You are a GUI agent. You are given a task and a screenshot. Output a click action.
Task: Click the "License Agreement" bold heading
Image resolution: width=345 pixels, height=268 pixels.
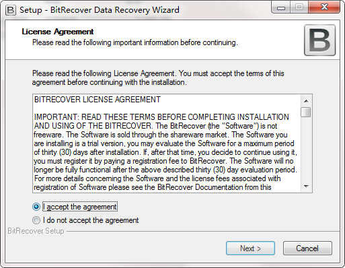click(x=58, y=32)
